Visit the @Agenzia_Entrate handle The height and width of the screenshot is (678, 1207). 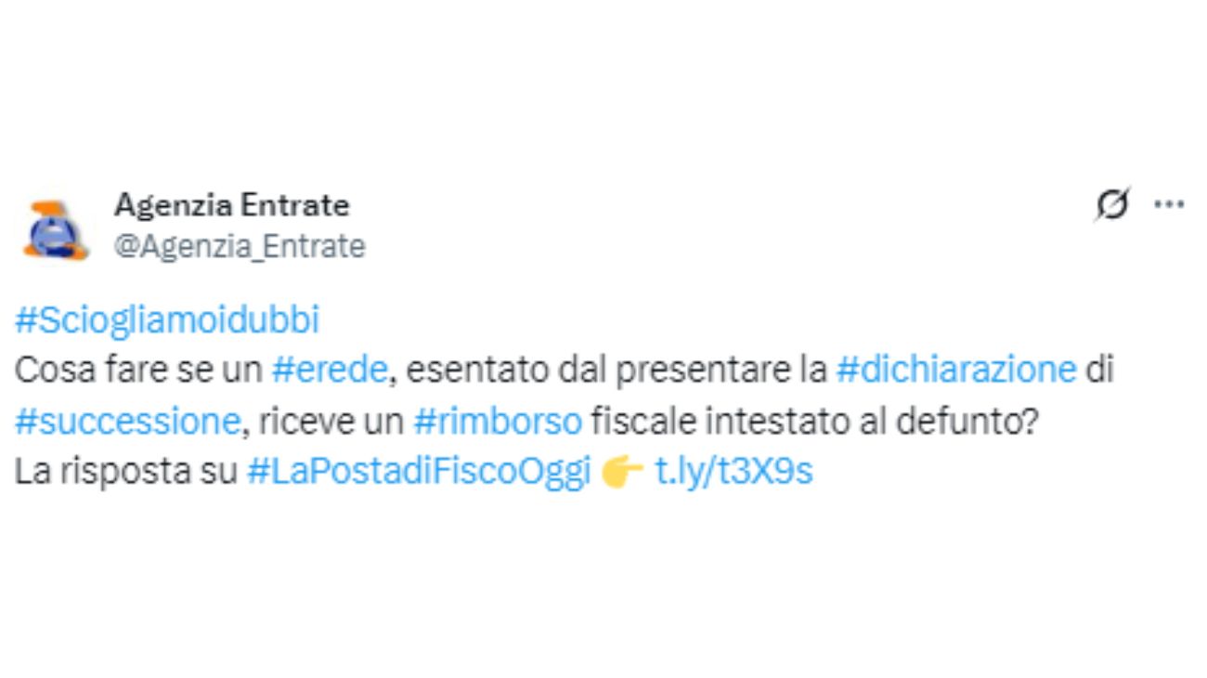[240, 246]
